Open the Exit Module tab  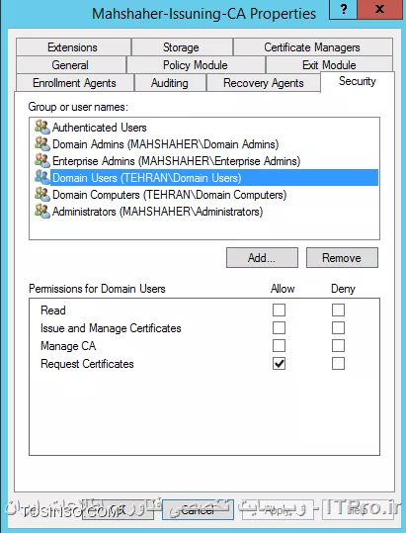(329, 65)
